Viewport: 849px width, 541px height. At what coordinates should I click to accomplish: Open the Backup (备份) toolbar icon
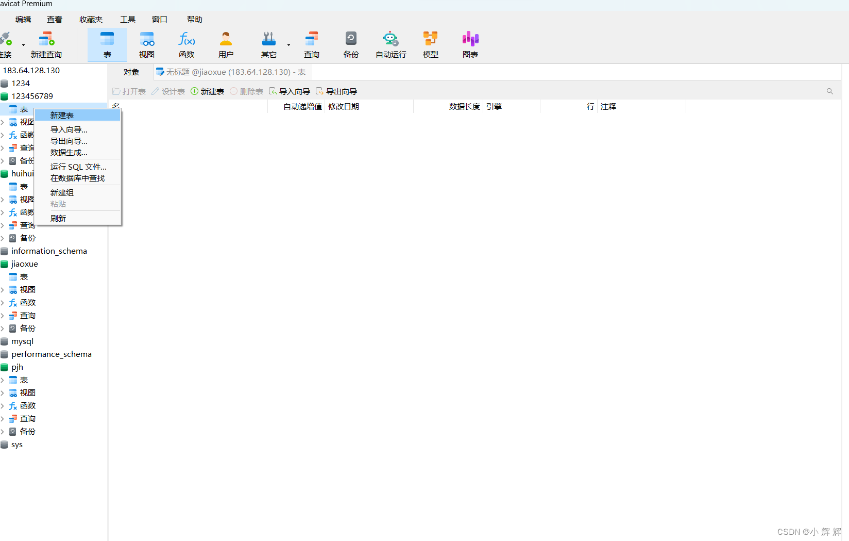[x=351, y=44]
